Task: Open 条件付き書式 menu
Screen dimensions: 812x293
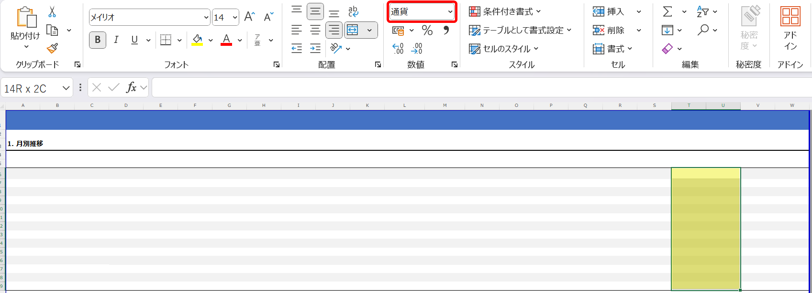Action: (505, 11)
